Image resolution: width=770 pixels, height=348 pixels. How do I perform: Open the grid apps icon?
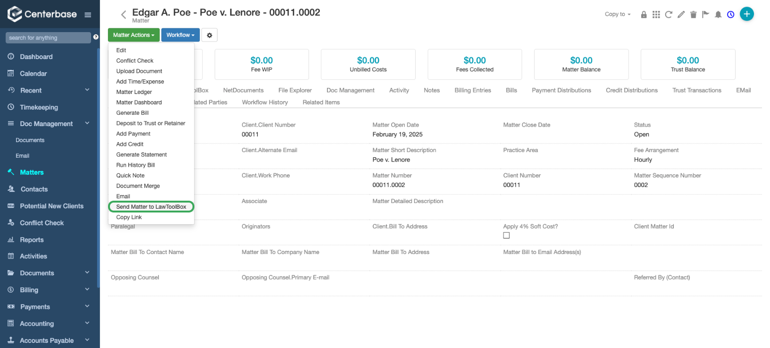656,15
